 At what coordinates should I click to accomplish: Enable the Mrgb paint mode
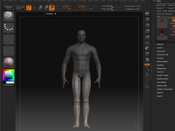(57, 6)
